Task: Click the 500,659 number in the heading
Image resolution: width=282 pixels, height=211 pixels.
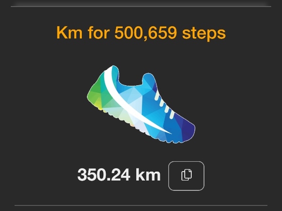Action: point(146,33)
